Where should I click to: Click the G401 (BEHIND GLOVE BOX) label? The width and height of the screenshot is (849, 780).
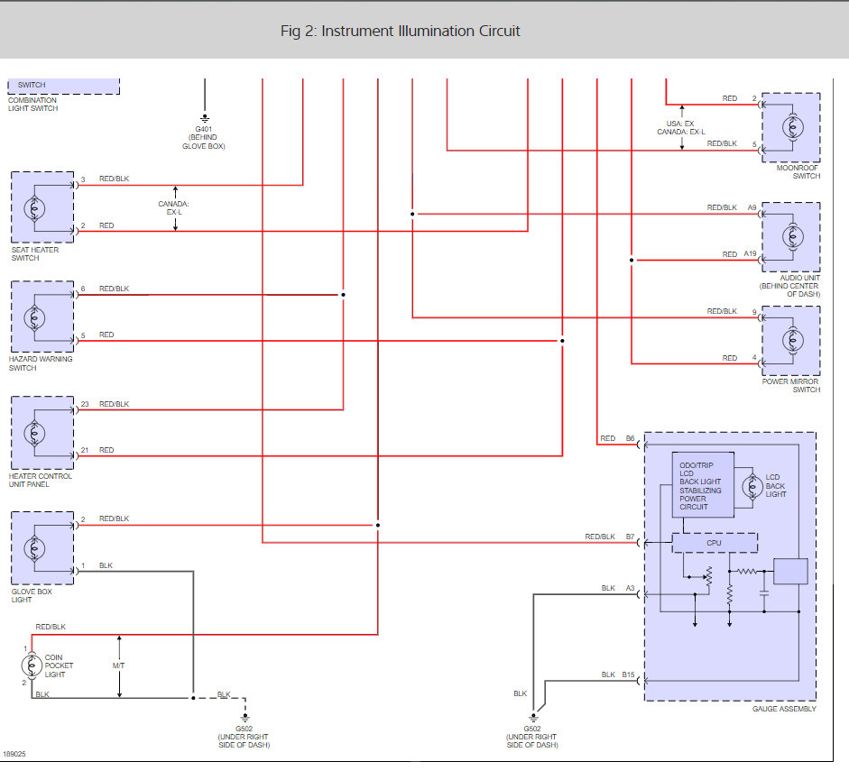coord(204,137)
